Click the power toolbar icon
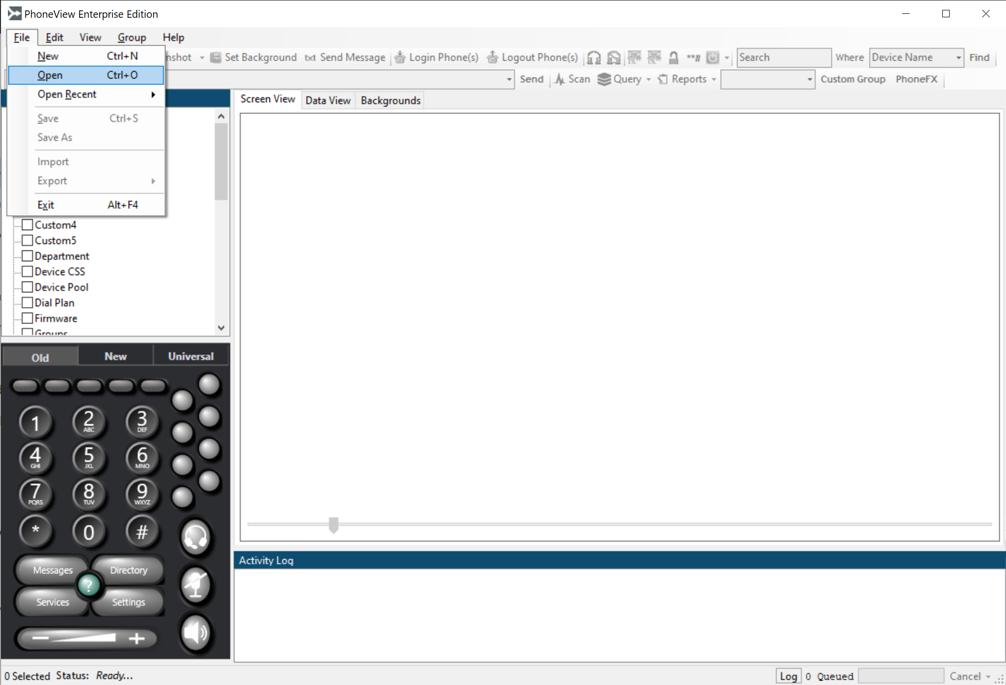 coord(712,58)
